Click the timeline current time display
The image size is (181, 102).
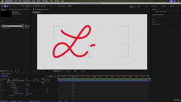click(x=5, y=76)
